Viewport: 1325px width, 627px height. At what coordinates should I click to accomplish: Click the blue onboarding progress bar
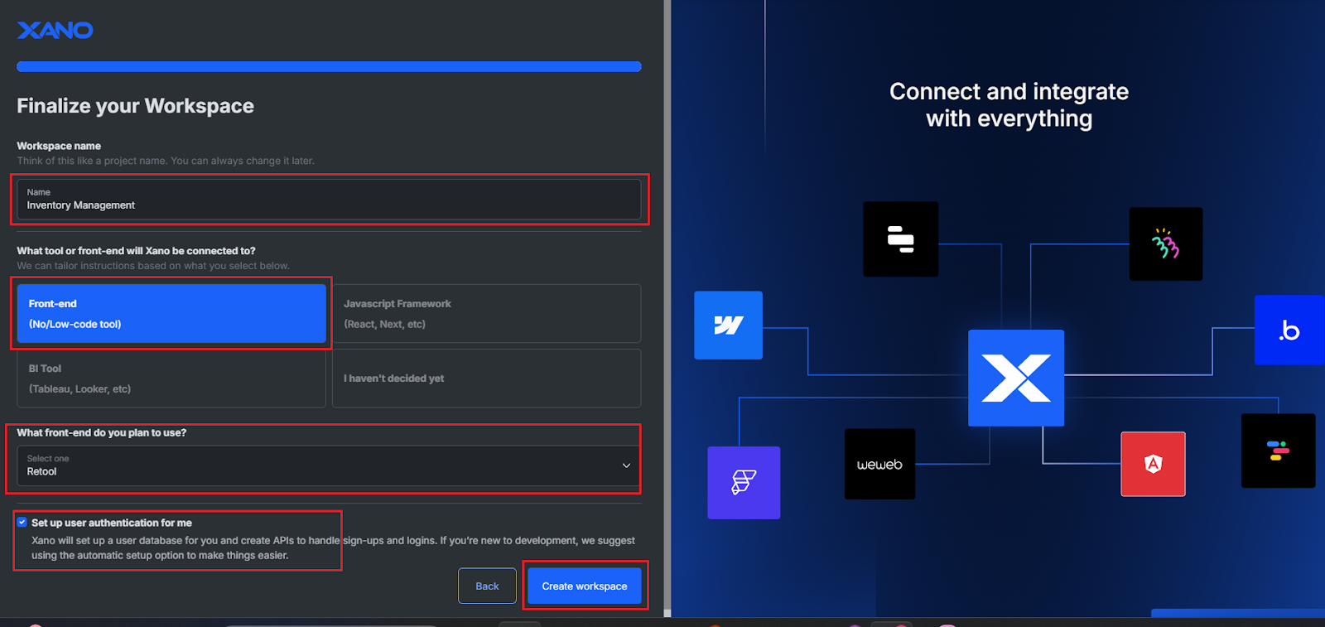329,66
